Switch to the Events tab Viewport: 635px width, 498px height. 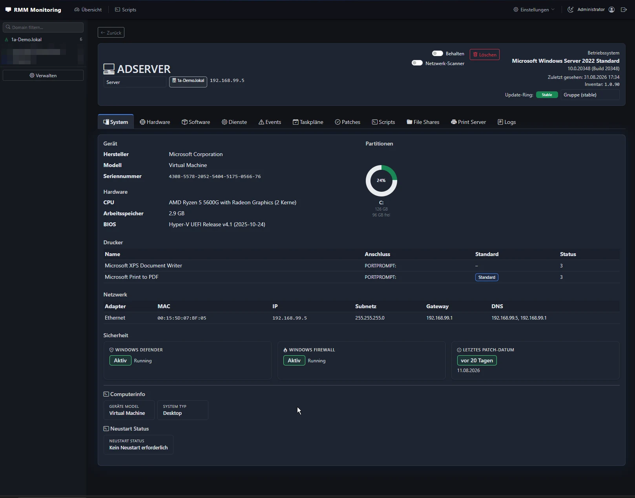(270, 122)
